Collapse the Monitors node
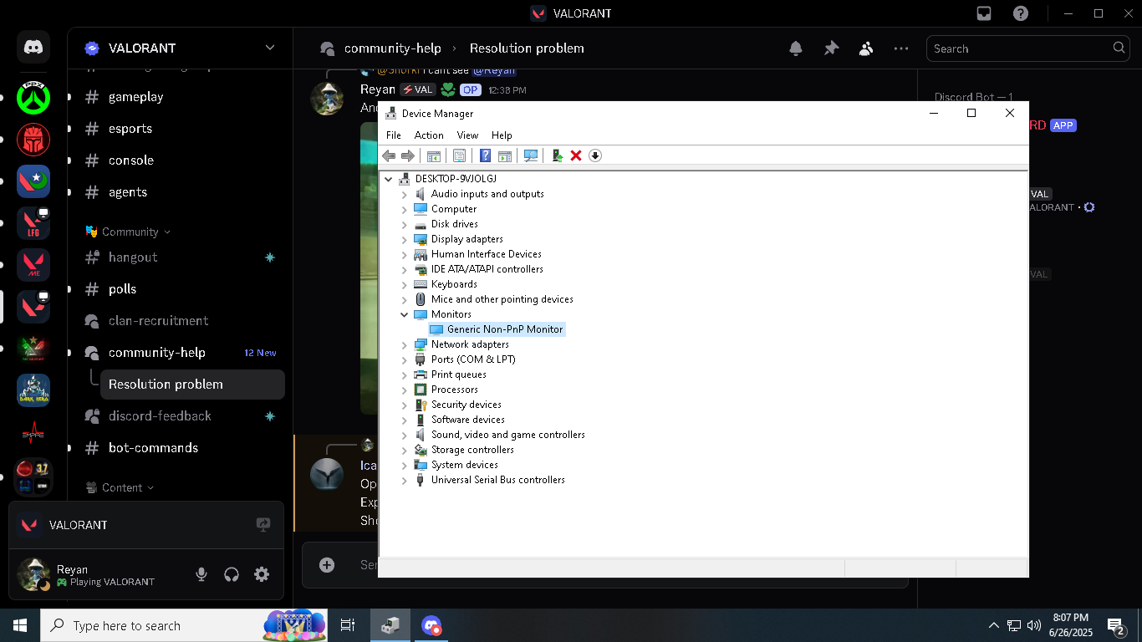Screen dimensions: 1142x642 click(x=405, y=314)
